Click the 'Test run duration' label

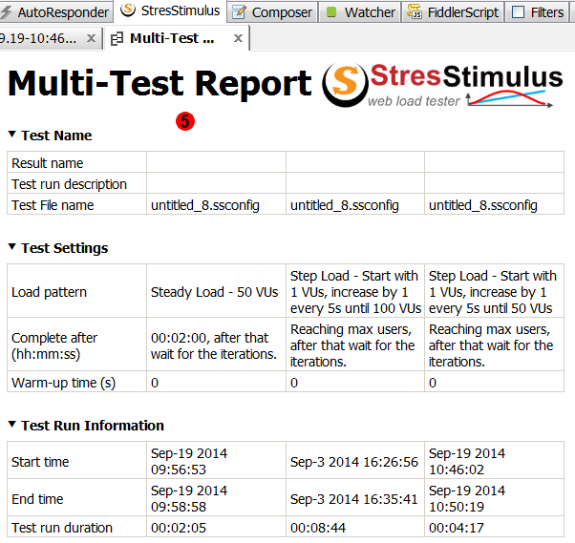tap(62, 528)
